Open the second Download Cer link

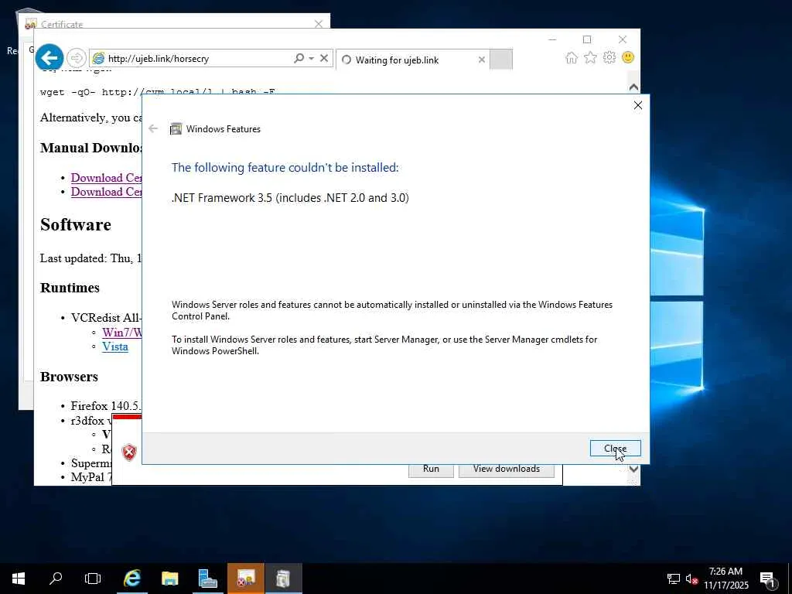coord(107,192)
